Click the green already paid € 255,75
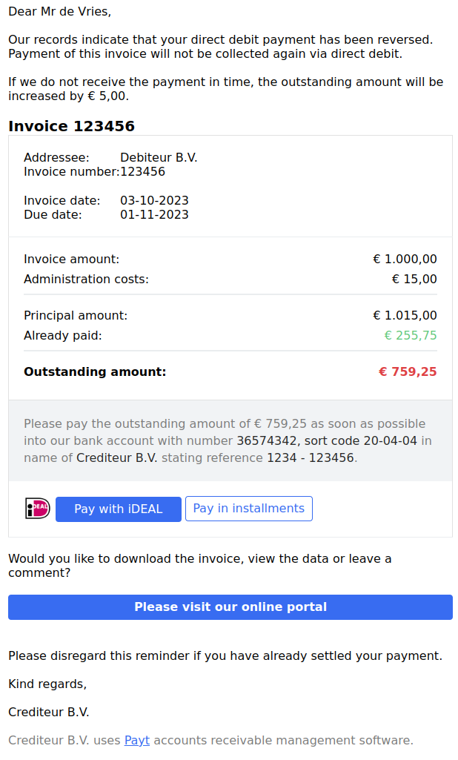 point(411,335)
